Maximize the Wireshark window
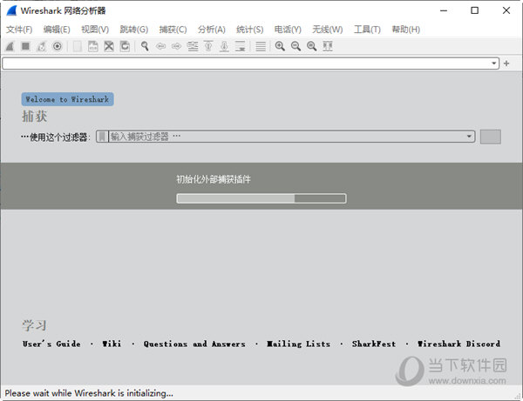Screen dimensions: 523x401 (475, 10)
